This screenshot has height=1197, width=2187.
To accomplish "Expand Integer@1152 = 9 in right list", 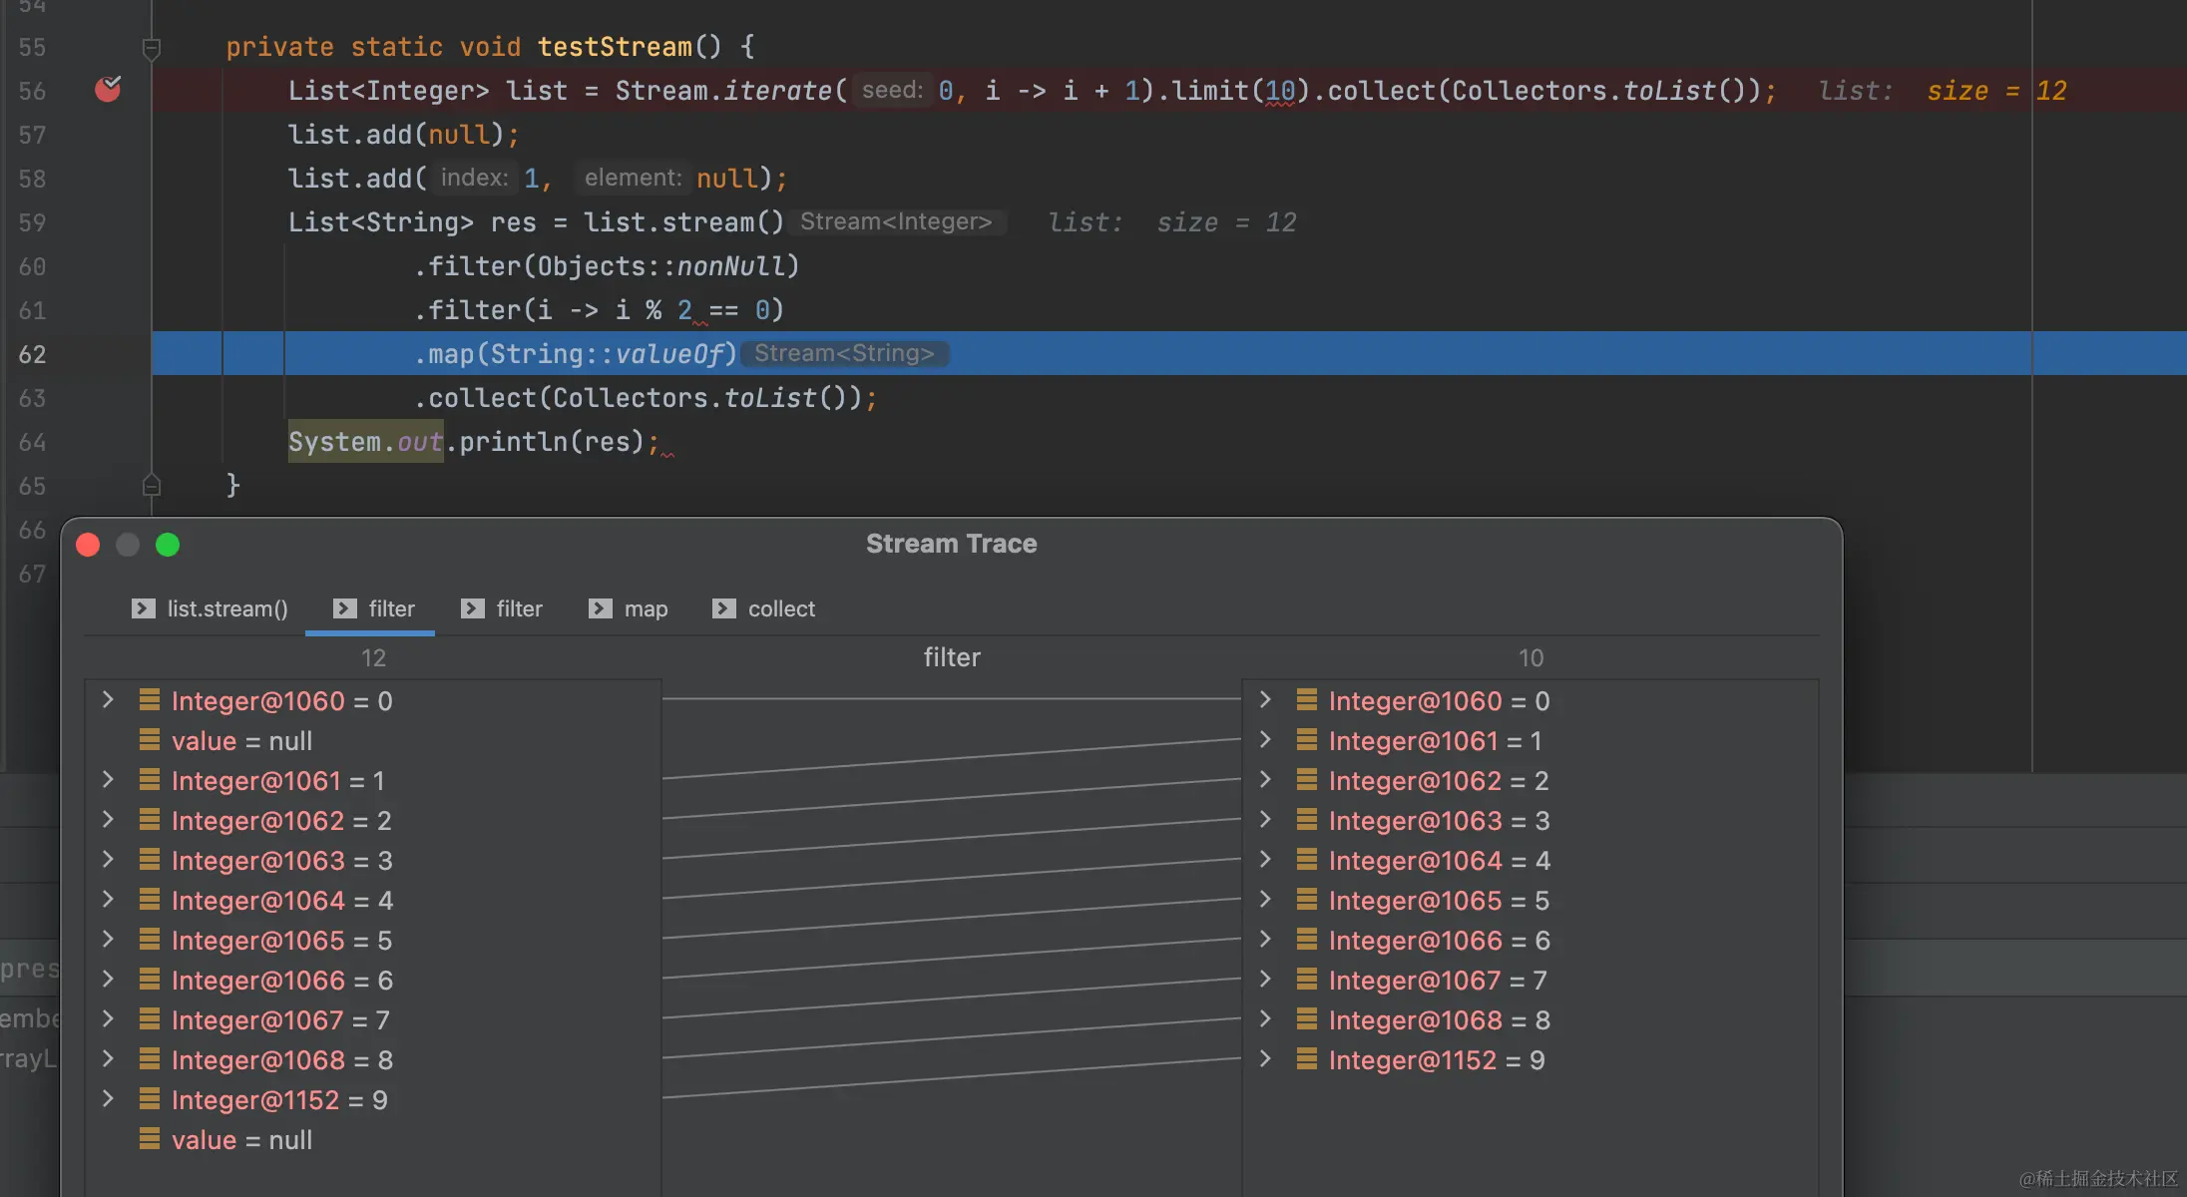I will pos(1265,1059).
